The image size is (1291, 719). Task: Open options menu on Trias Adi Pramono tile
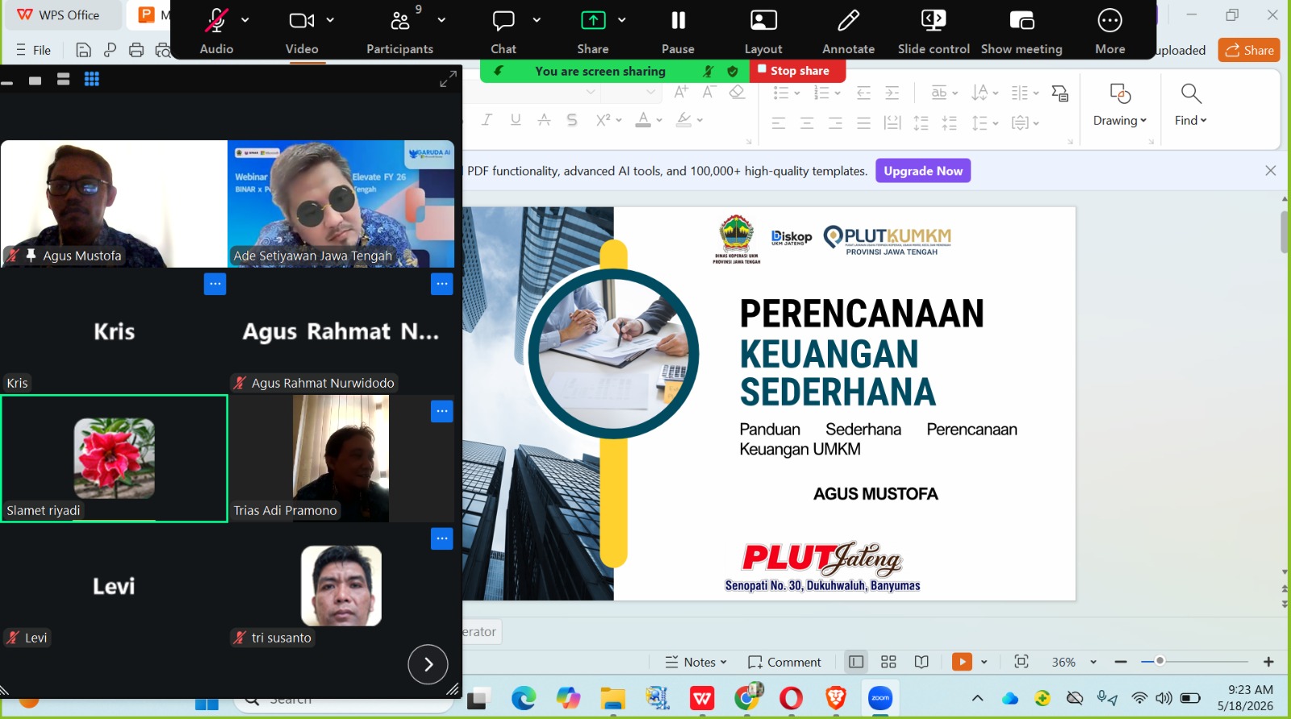[441, 411]
